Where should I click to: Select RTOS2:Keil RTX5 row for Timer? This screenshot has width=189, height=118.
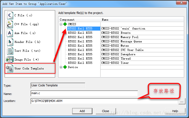point(80,63)
